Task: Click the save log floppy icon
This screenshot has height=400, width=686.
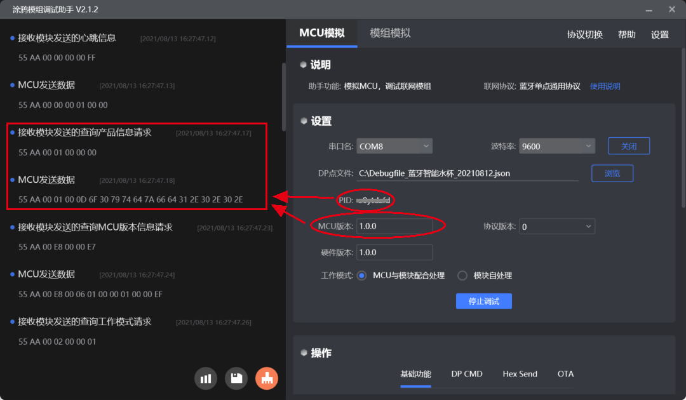Action: pyautogui.click(x=236, y=378)
